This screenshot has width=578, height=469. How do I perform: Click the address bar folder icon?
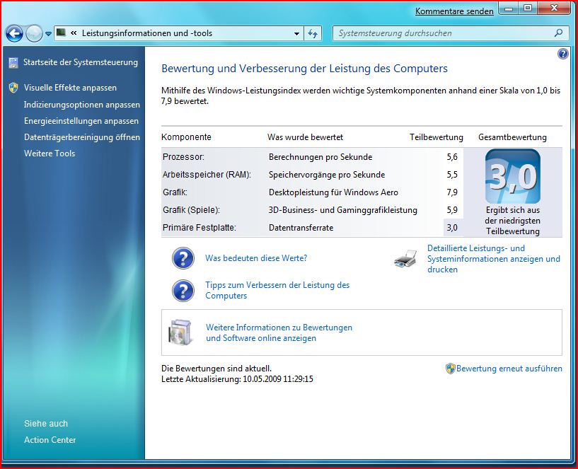click(x=61, y=33)
